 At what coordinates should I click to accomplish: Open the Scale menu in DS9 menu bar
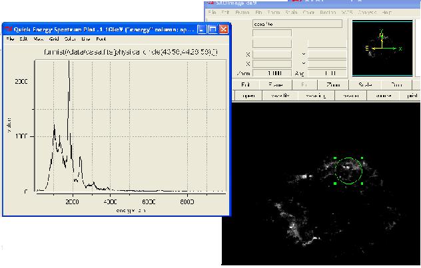tap(291, 13)
